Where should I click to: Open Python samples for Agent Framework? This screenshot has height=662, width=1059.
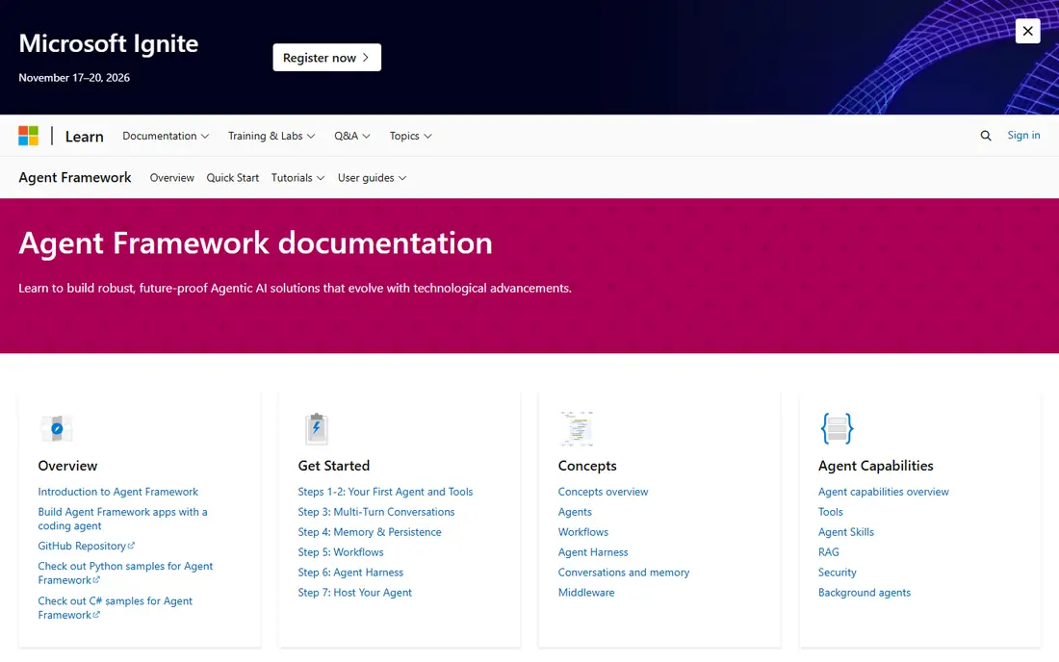(x=125, y=573)
